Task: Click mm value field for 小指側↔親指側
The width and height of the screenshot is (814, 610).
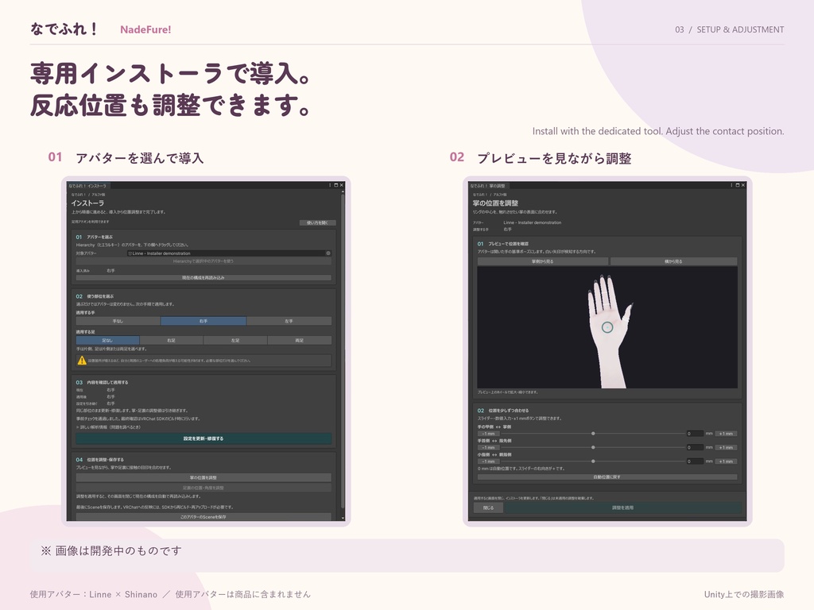Action: 695,461
